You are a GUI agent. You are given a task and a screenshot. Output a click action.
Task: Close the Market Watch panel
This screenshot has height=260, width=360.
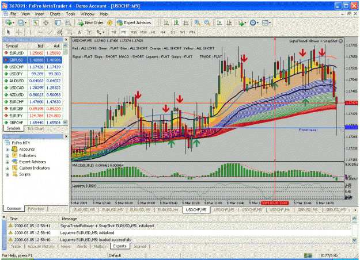pyautogui.click(x=66, y=40)
